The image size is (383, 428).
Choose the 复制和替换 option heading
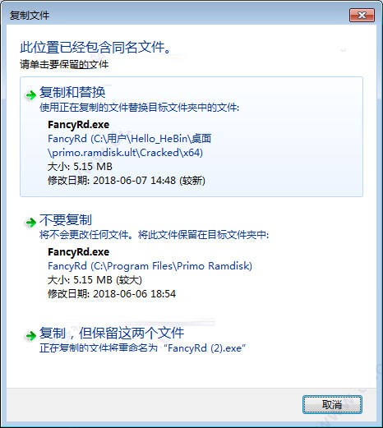click(72, 92)
